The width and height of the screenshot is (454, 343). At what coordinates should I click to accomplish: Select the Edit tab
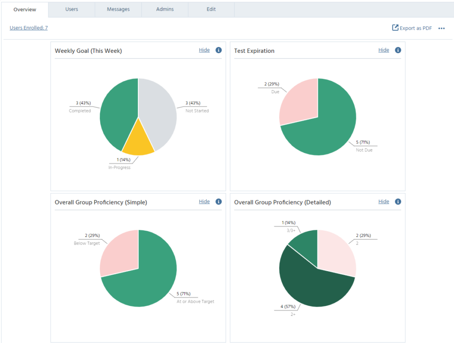(x=211, y=9)
